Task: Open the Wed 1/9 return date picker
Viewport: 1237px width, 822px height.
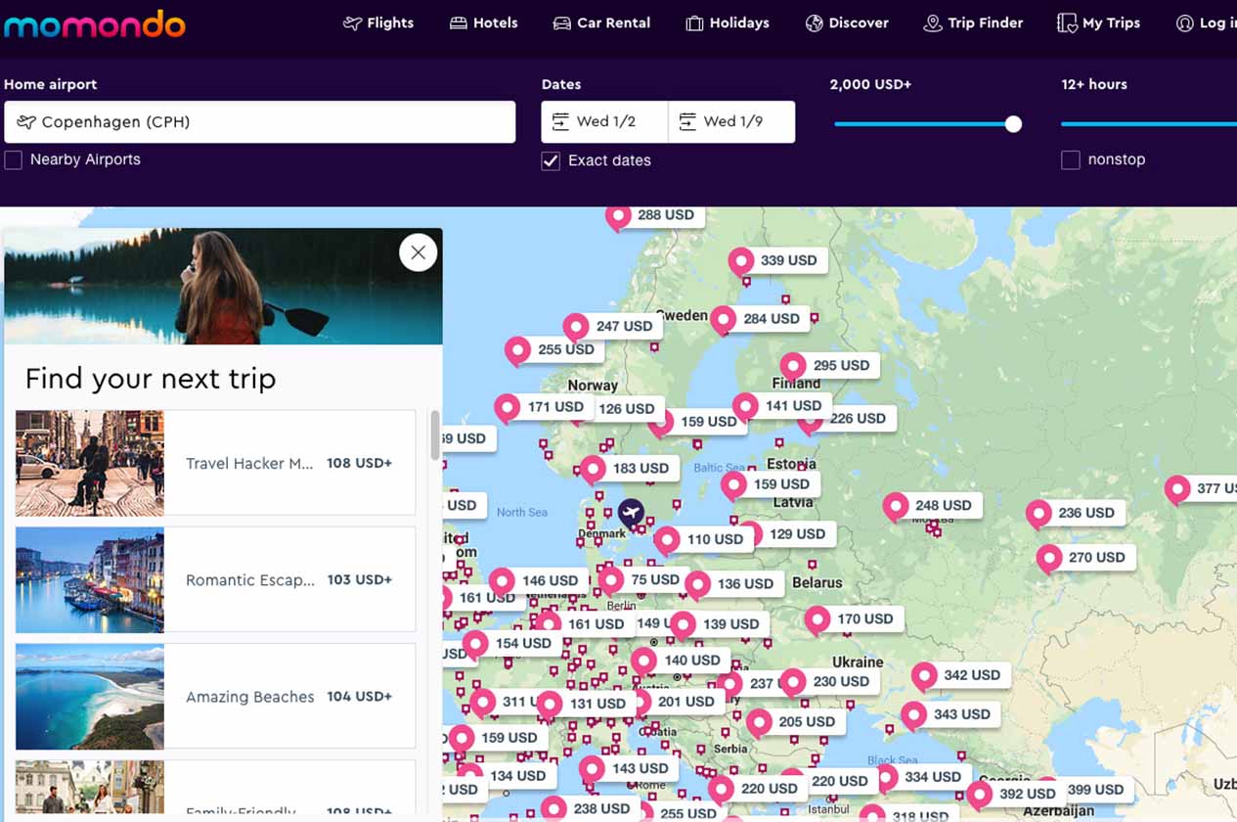Action: 731,122
